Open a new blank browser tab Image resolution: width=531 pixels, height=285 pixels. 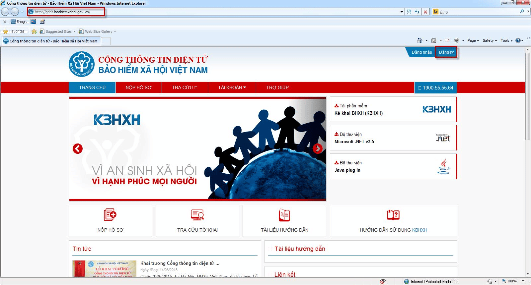tap(106, 41)
